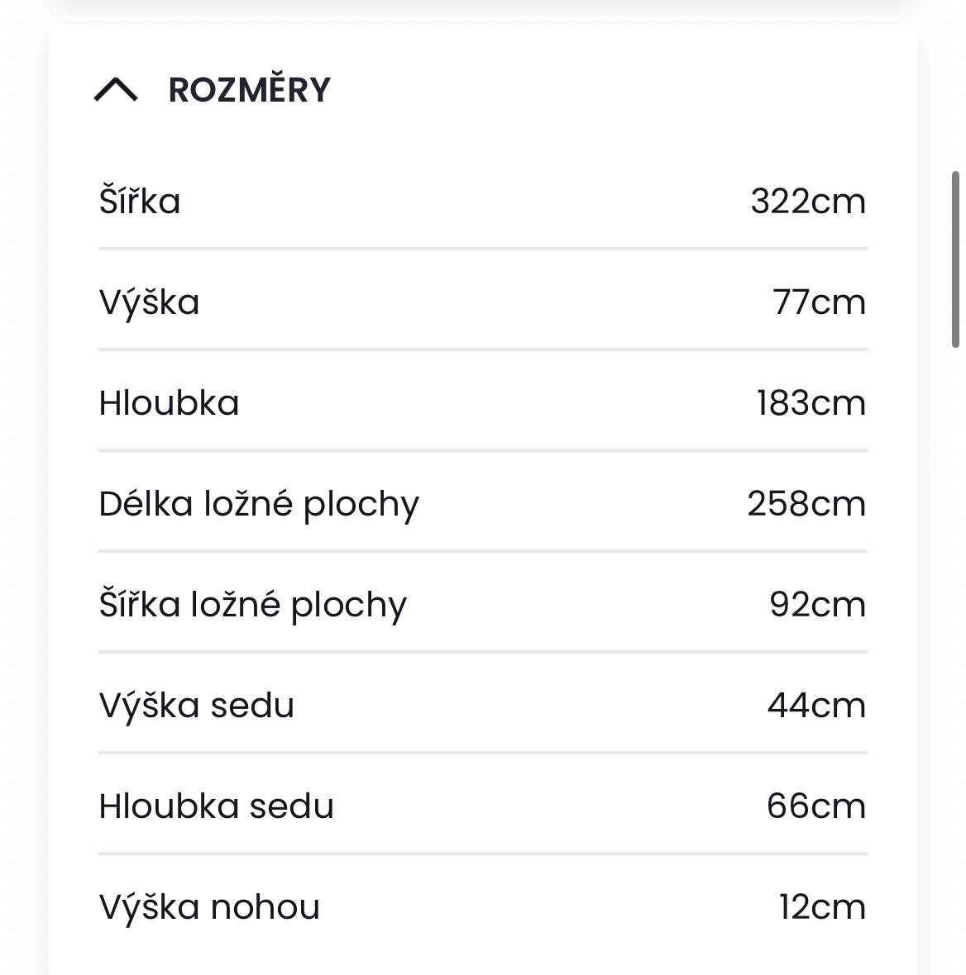The image size is (966, 975).
Task: Click the 66cm seat depth value
Action: [816, 806]
